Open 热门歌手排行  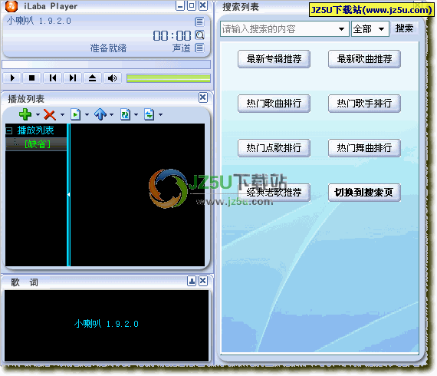click(x=364, y=104)
